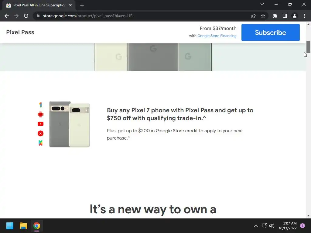
Task: Reload the current page
Action: point(26,16)
